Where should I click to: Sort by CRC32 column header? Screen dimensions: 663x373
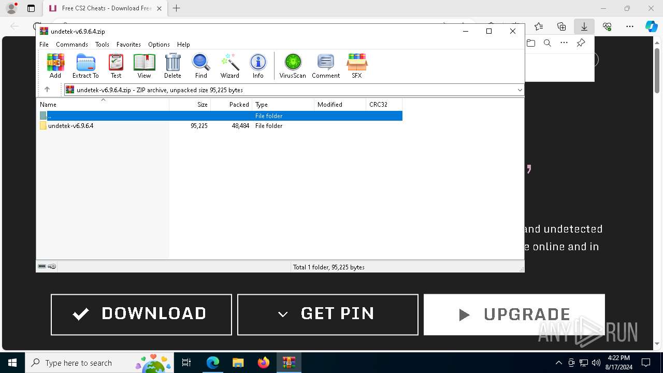pyautogui.click(x=384, y=104)
